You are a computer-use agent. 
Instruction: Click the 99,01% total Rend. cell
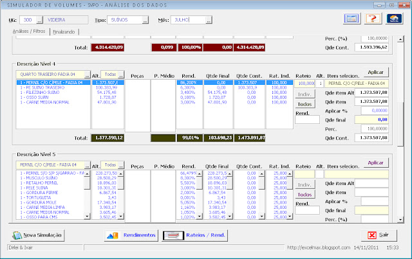coord(189,138)
